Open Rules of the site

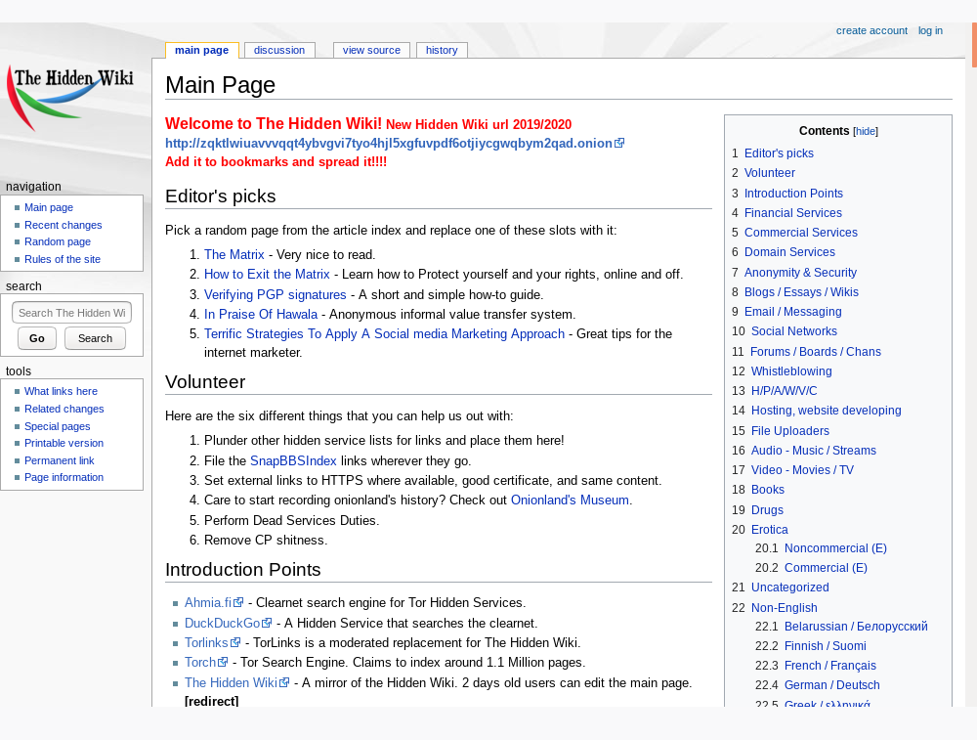[x=63, y=259]
